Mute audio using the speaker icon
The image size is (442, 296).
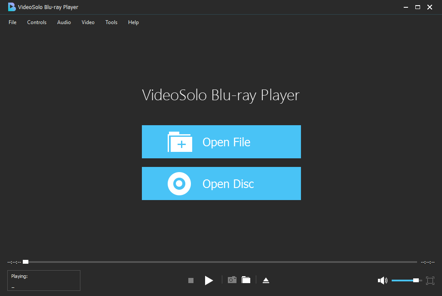(383, 280)
